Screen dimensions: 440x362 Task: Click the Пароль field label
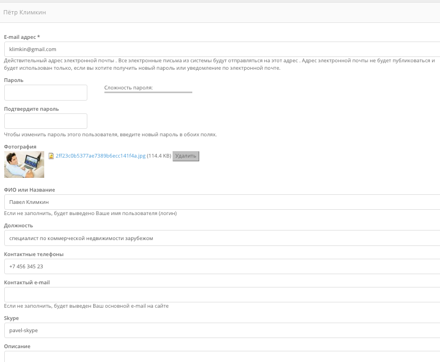coord(14,80)
